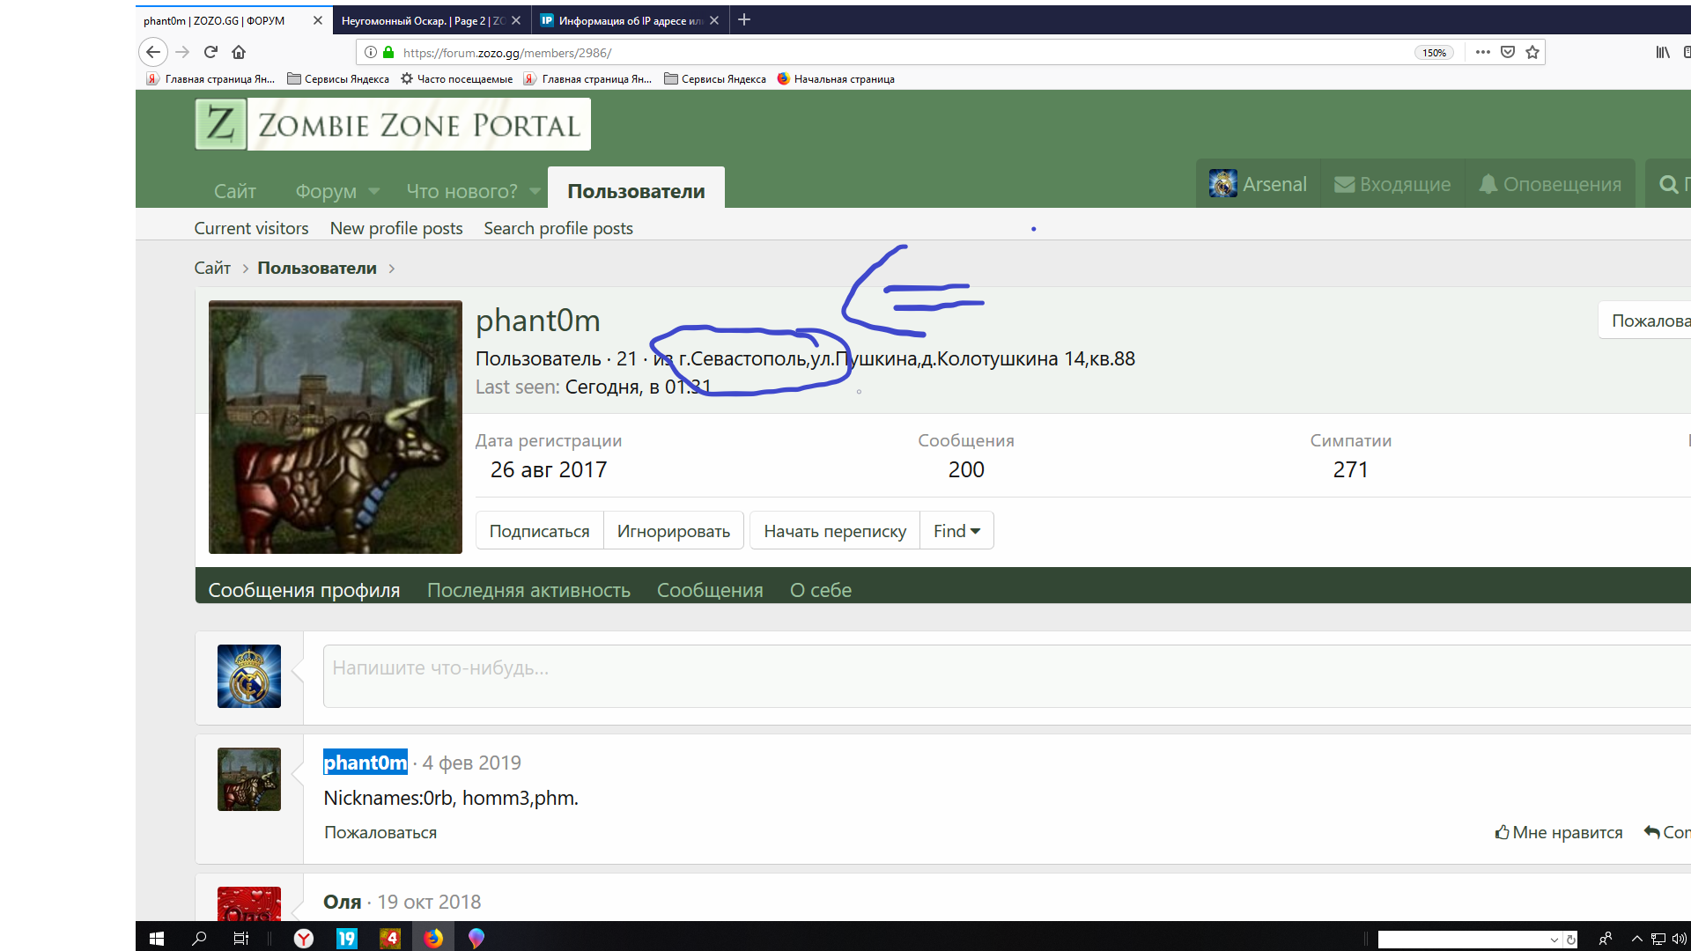Open the Pocket save icon

click(x=1508, y=52)
